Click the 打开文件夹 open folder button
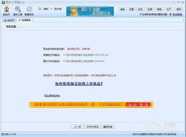The image size is (186, 137). (93, 127)
